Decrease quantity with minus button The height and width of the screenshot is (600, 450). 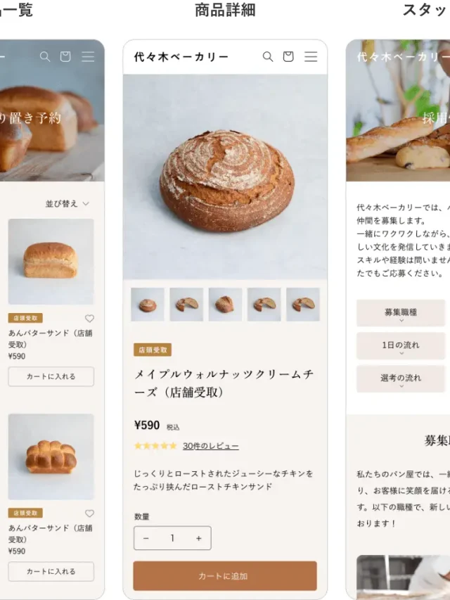(x=146, y=538)
